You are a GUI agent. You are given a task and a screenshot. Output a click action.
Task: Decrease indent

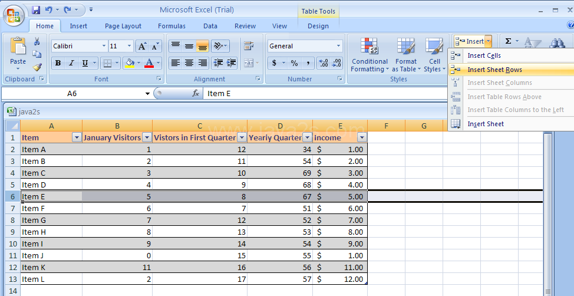point(218,63)
